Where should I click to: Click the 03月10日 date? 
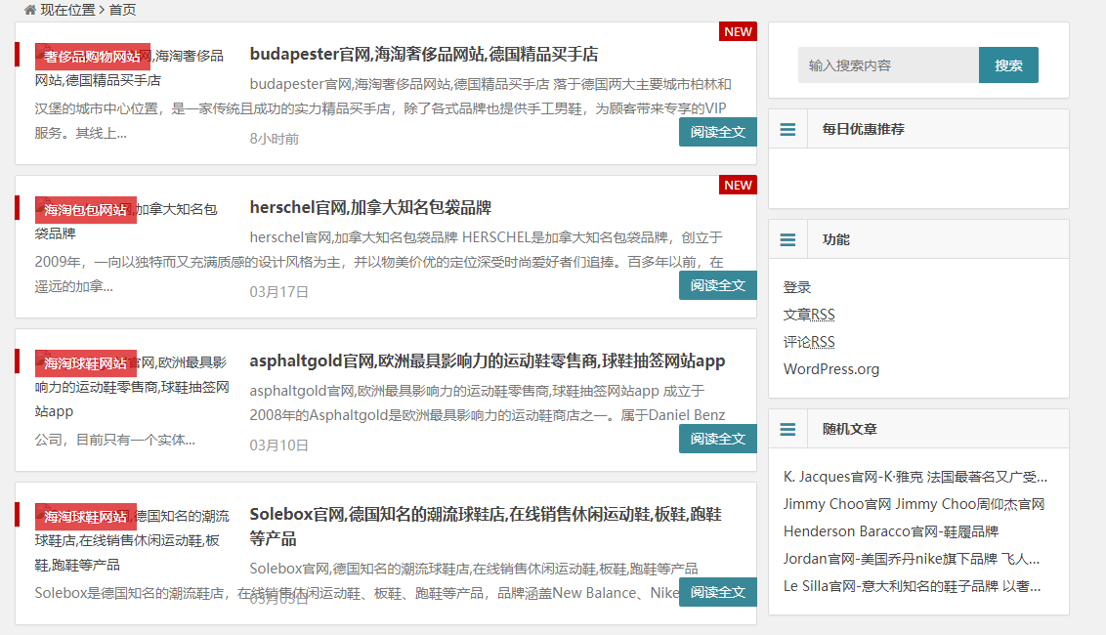point(278,445)
